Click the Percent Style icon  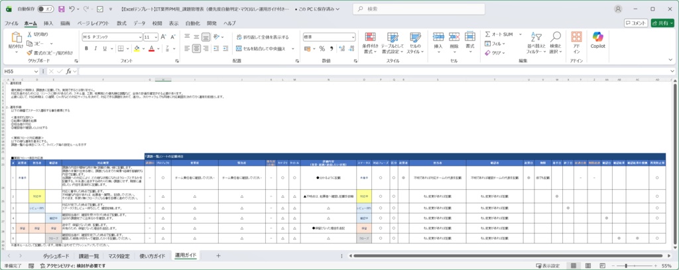[x=322, y=48]
